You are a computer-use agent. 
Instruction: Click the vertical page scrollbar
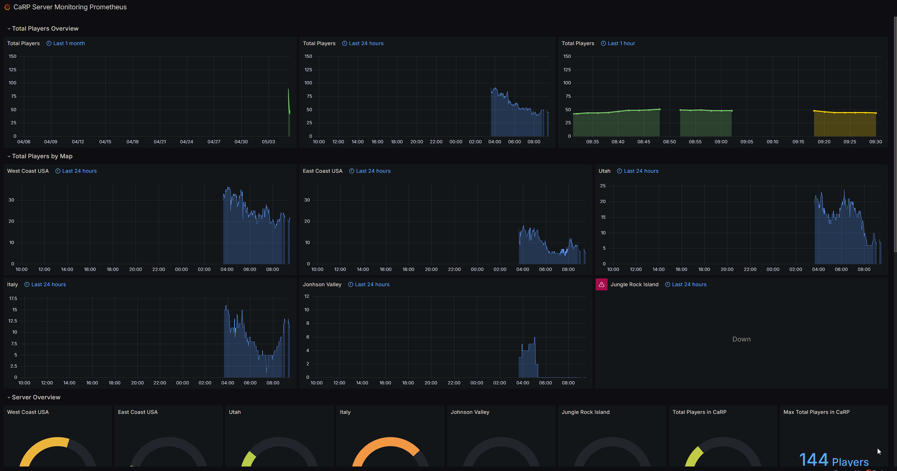tap(895, 134)
